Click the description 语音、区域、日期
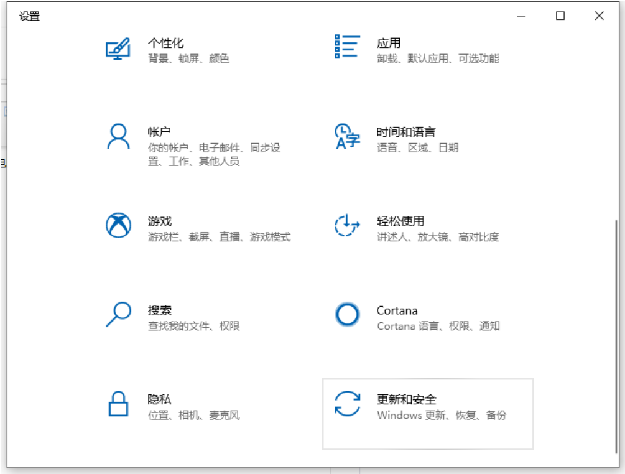Image resolution: width=625 pixels, height=474 pixels. click(x=418, y=148)
